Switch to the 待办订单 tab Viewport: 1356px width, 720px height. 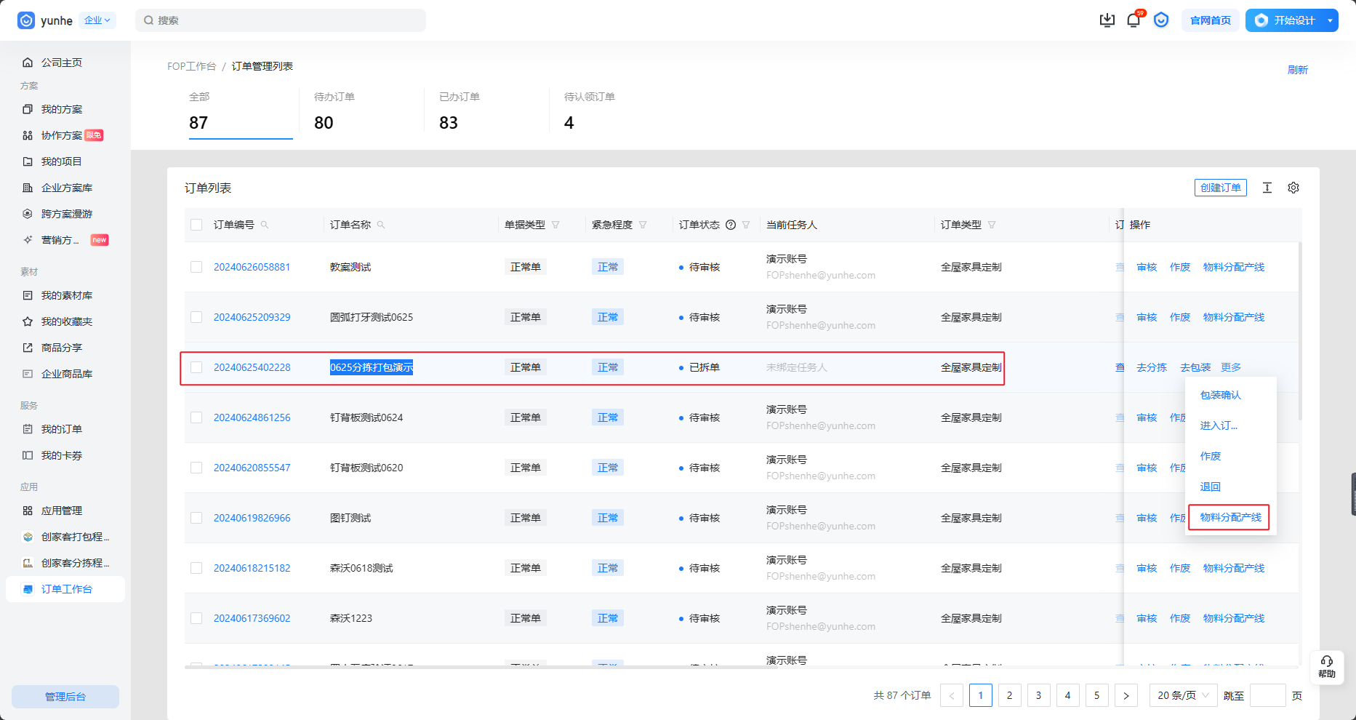coord(334,113)
